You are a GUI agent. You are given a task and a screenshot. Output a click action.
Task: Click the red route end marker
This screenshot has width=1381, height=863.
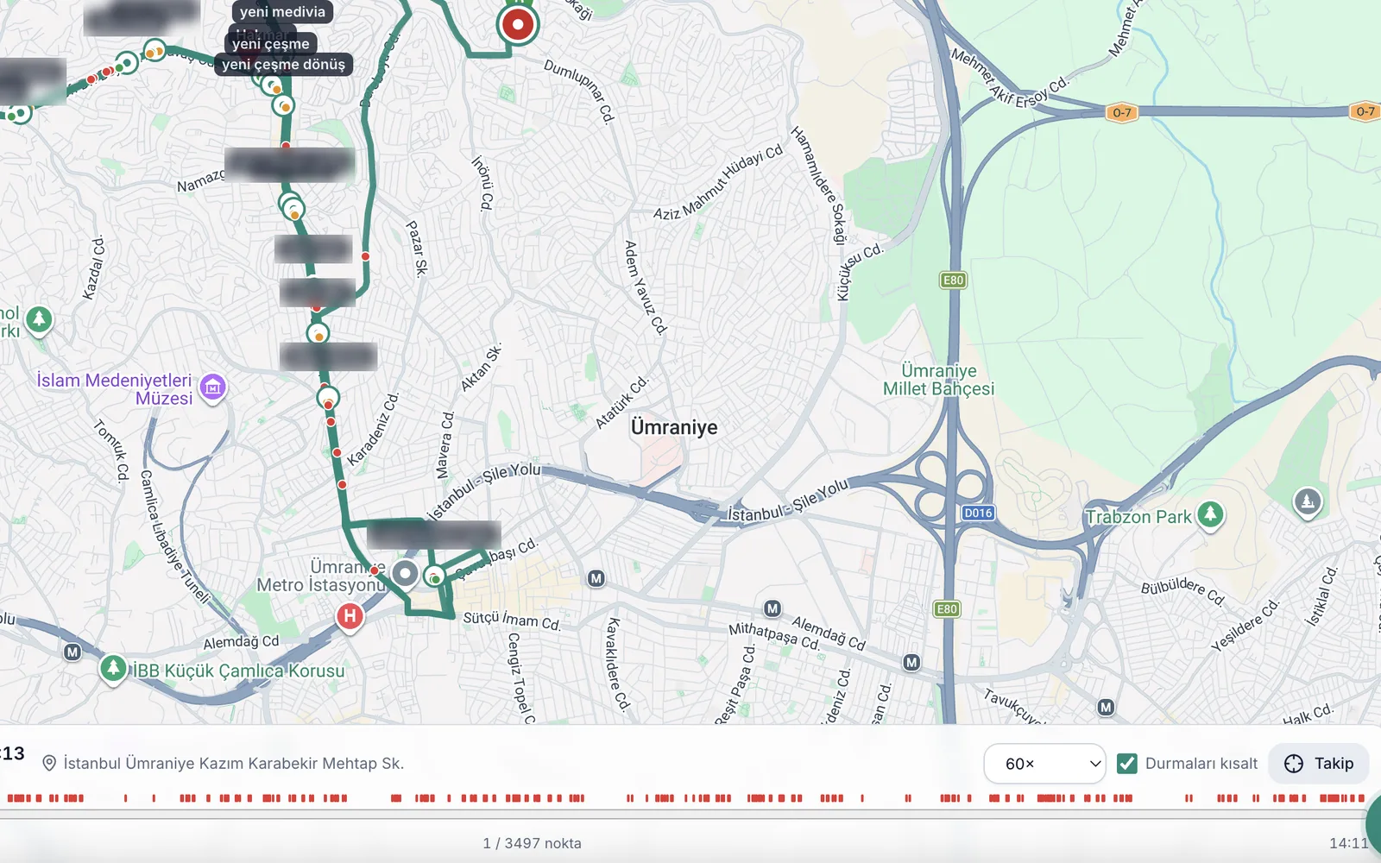point(518,25)
